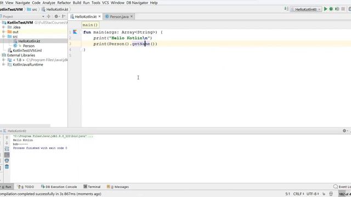This screenshot has width=351, height=197.
Task: Click the scroll-from-source target icon in Project panel
Action: tap(49, 16)
